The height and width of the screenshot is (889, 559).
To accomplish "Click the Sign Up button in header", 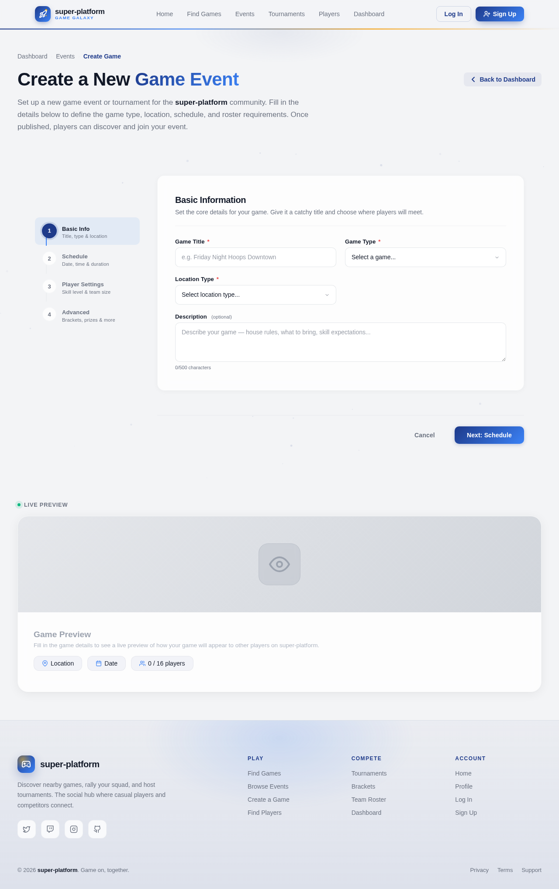I will click(x=500, y=14).
